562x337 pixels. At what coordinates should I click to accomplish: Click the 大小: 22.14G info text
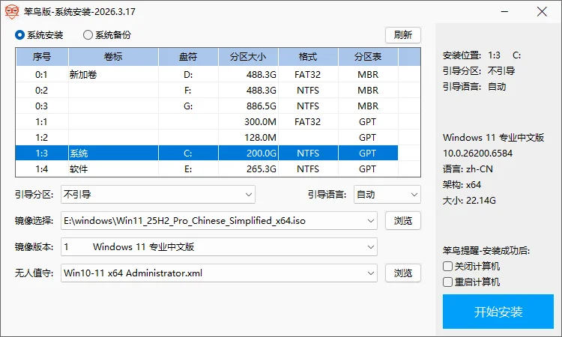coord(470,201)
